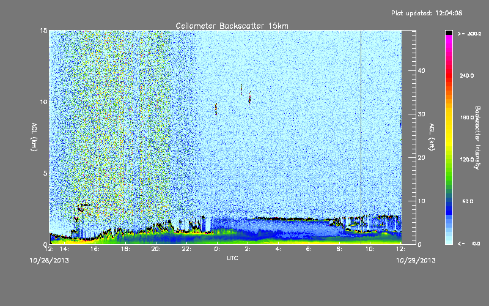Click the green region of the colorbar
Image resolution: width=489 pixels, height=306 pixels.
(x=449, y=175)
